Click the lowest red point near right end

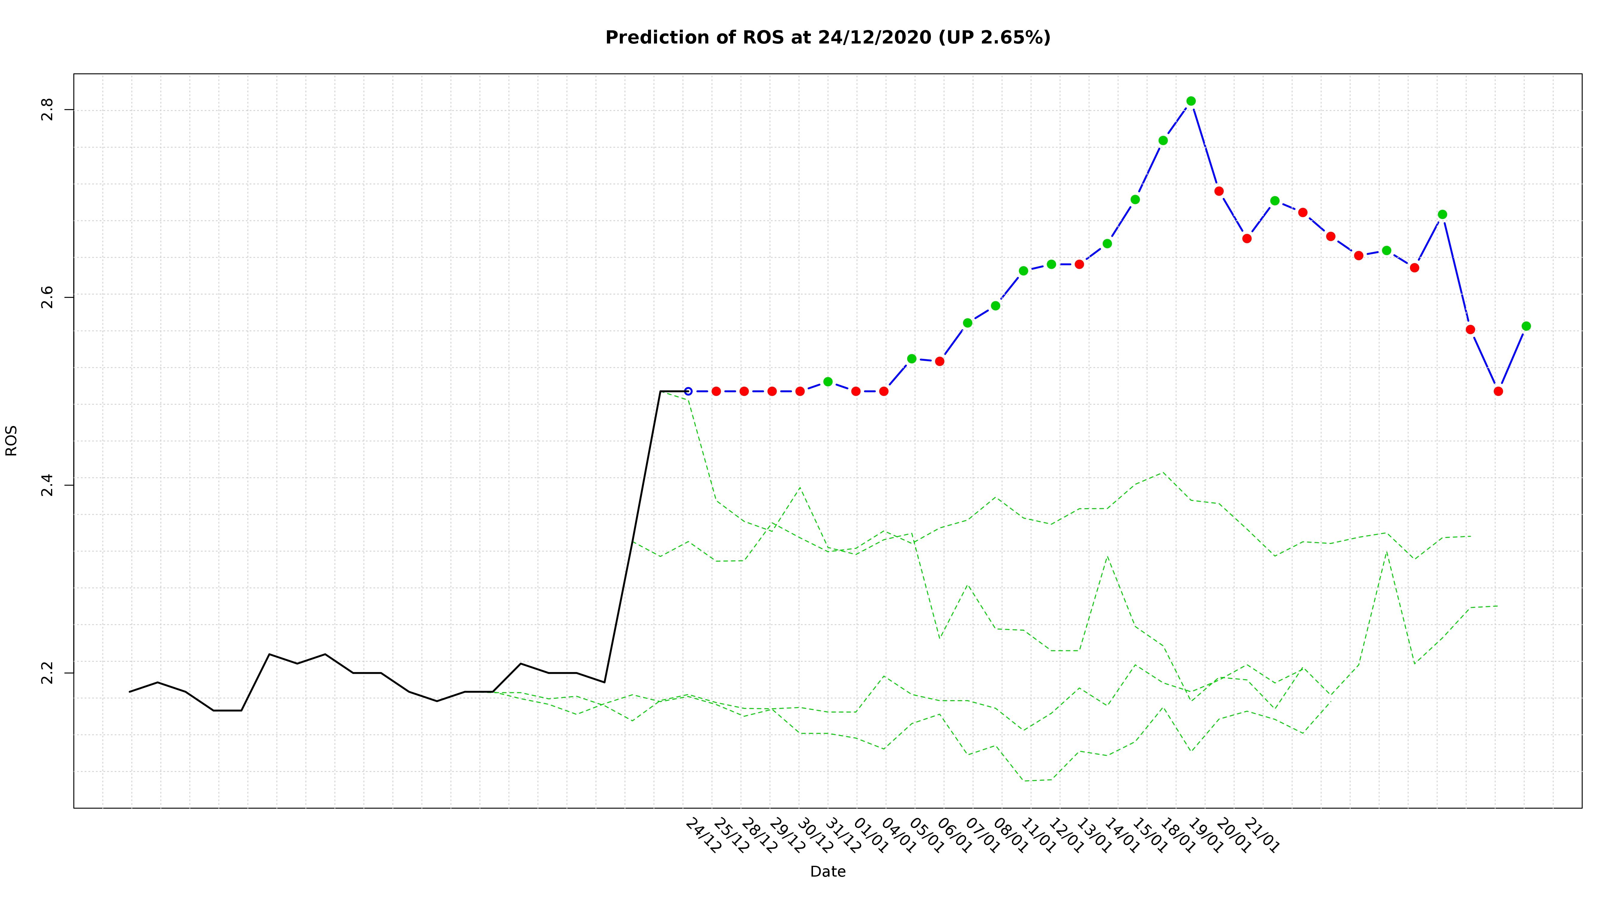point(1498,391)
